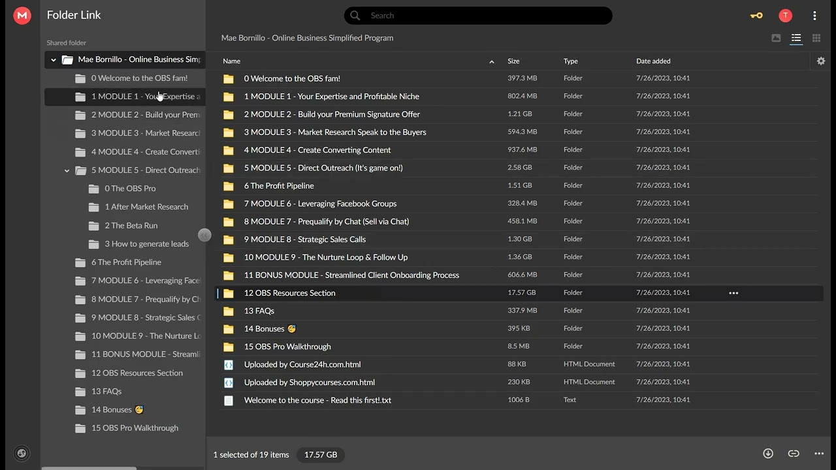Click the Folder Link heading
This screenshot has height=470, width=836.
[x=74, y=15]
